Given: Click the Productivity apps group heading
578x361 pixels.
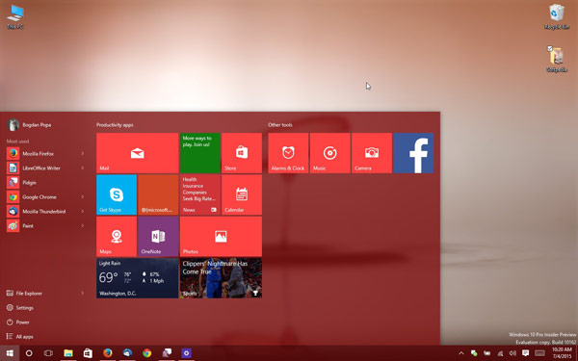Looking at the screenshot, I should tap(115, 125).
